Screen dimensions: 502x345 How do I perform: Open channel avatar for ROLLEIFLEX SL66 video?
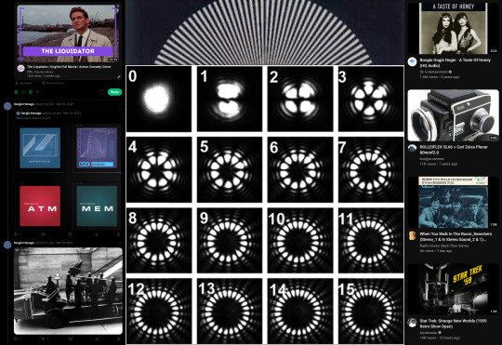413,148
